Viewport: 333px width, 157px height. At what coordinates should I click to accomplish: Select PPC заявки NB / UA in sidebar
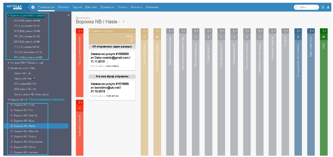25,84
